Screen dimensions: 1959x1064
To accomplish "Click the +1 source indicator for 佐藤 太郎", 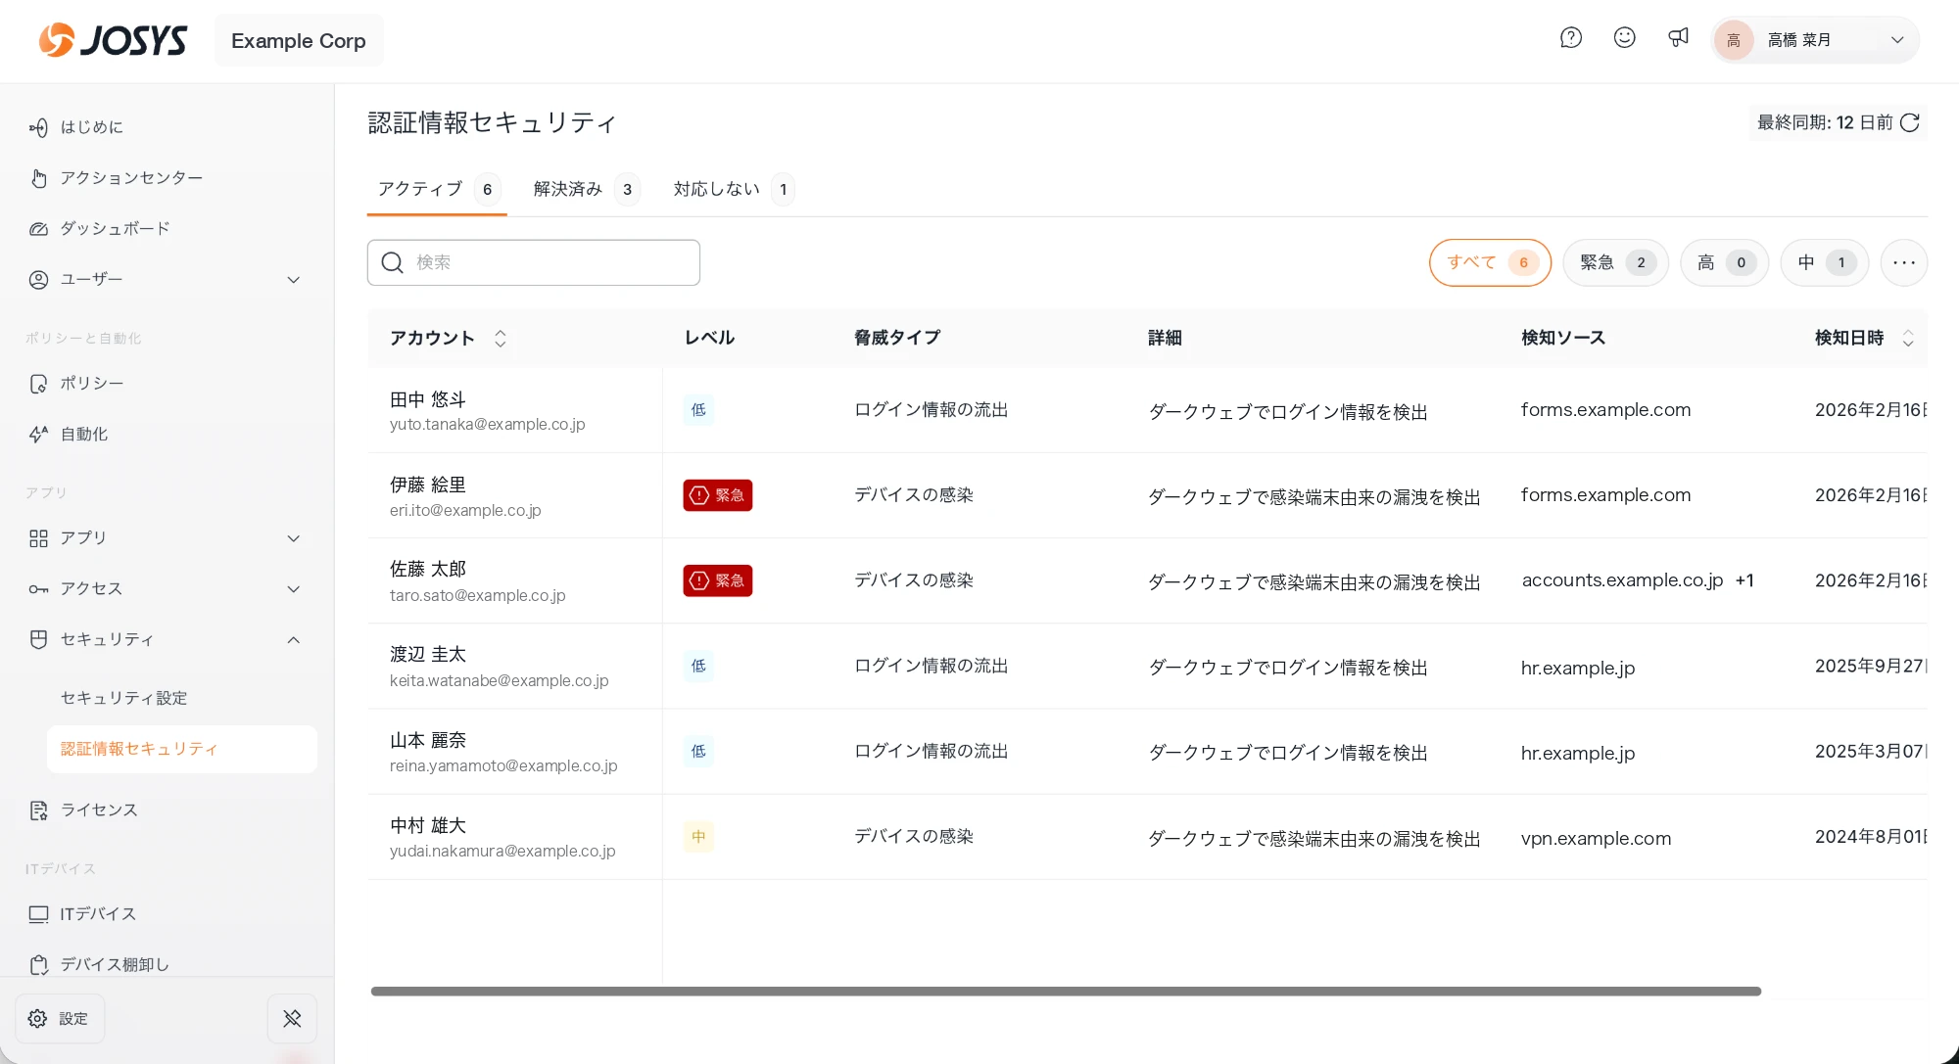I will [x=1744, y=581].
